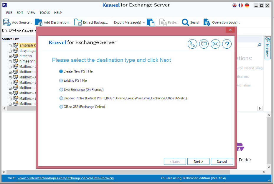Click the Operation Log(s)... label

coord(226,22)
